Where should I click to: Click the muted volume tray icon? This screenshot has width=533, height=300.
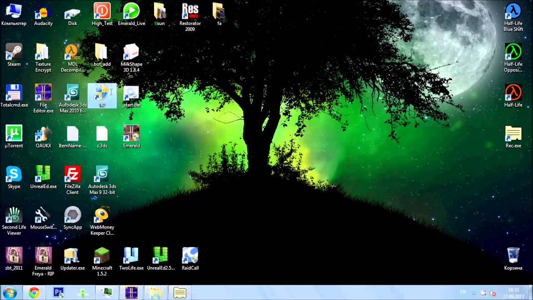click(x=493, y=293)
